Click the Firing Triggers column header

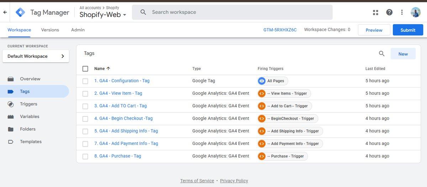tap(270, 68)
